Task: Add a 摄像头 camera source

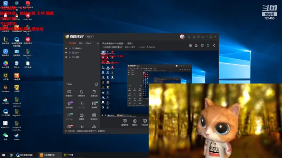Action: point(135,123)
